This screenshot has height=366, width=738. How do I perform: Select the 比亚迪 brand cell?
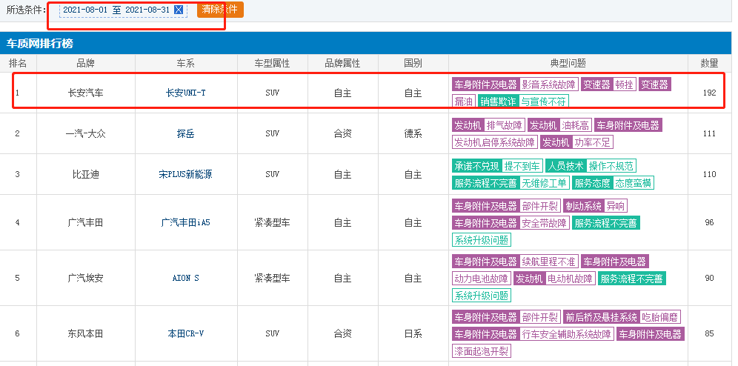86,174
